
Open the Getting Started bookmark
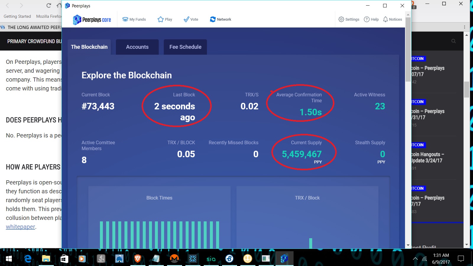click(x=17, y=16)
